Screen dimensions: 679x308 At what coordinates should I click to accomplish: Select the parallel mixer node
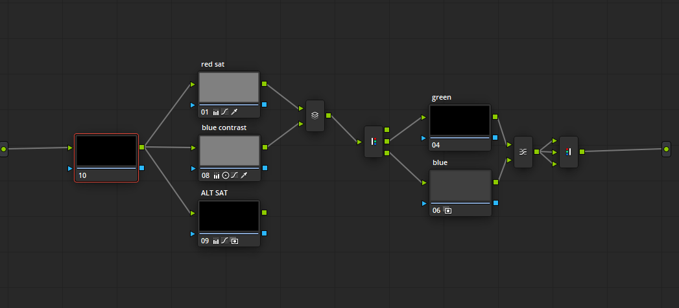[x=523, y=152]
